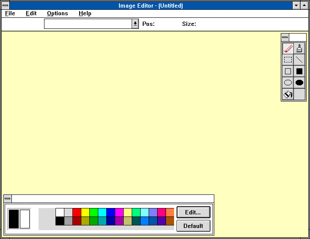310x239 pixels.
Task: Pick the dark red color swatch
Action: 77,221
